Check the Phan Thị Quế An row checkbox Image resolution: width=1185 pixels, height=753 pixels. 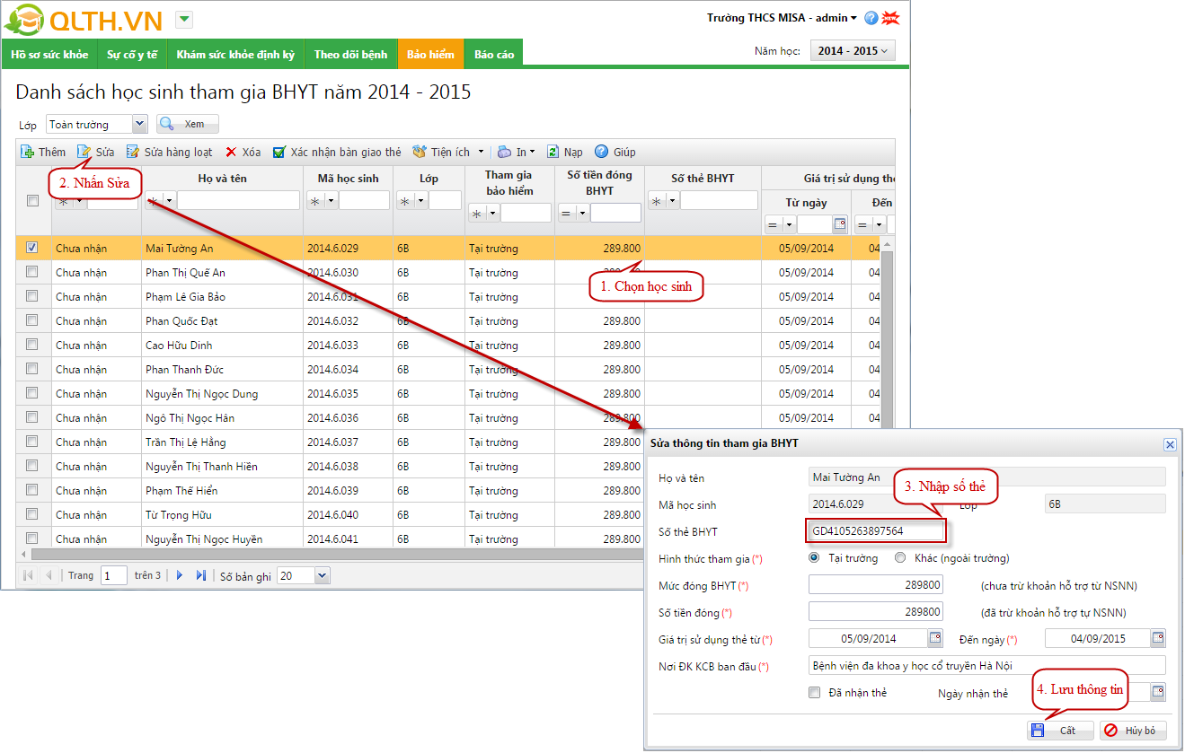pos(32,272)
